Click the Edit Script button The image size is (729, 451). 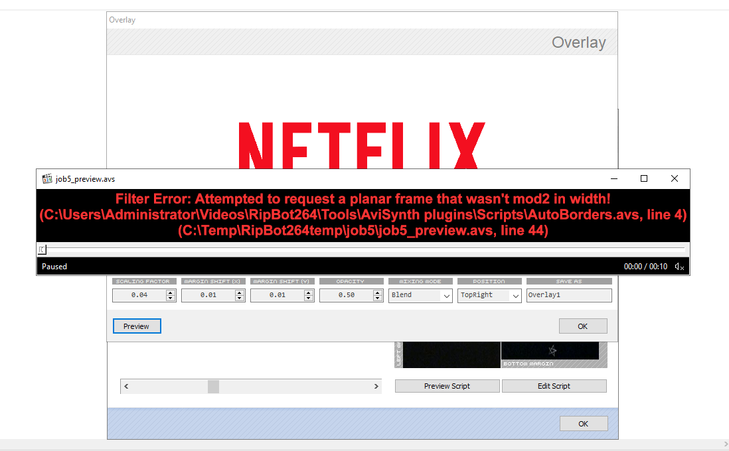pyautogui.click(x=554, y=386)
